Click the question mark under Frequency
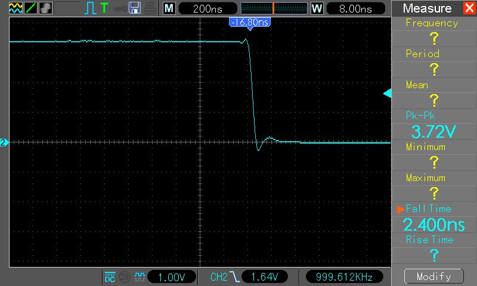Image resolution: width=477 pixels, height=286 pixels. 434,39
